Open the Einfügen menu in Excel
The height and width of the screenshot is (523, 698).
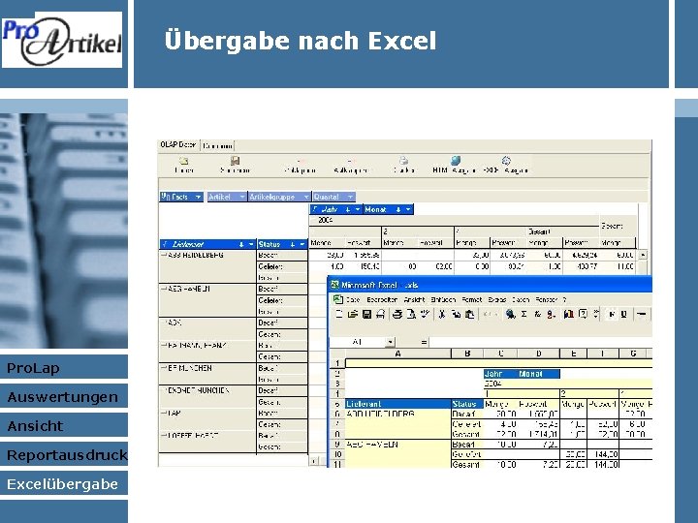tap(443, 299)
